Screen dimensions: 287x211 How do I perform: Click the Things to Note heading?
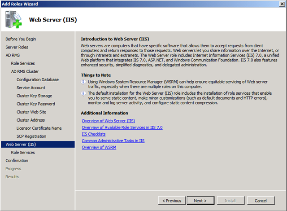coord(96,75)
